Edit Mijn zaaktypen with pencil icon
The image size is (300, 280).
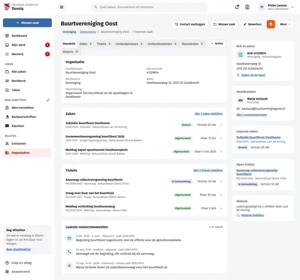tap(48, 100)
